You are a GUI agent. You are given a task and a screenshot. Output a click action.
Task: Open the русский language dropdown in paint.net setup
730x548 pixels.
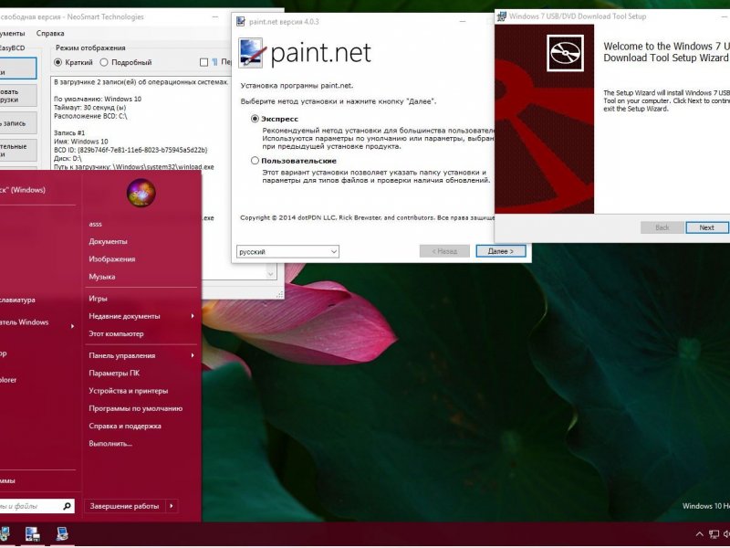coord(287,252)
